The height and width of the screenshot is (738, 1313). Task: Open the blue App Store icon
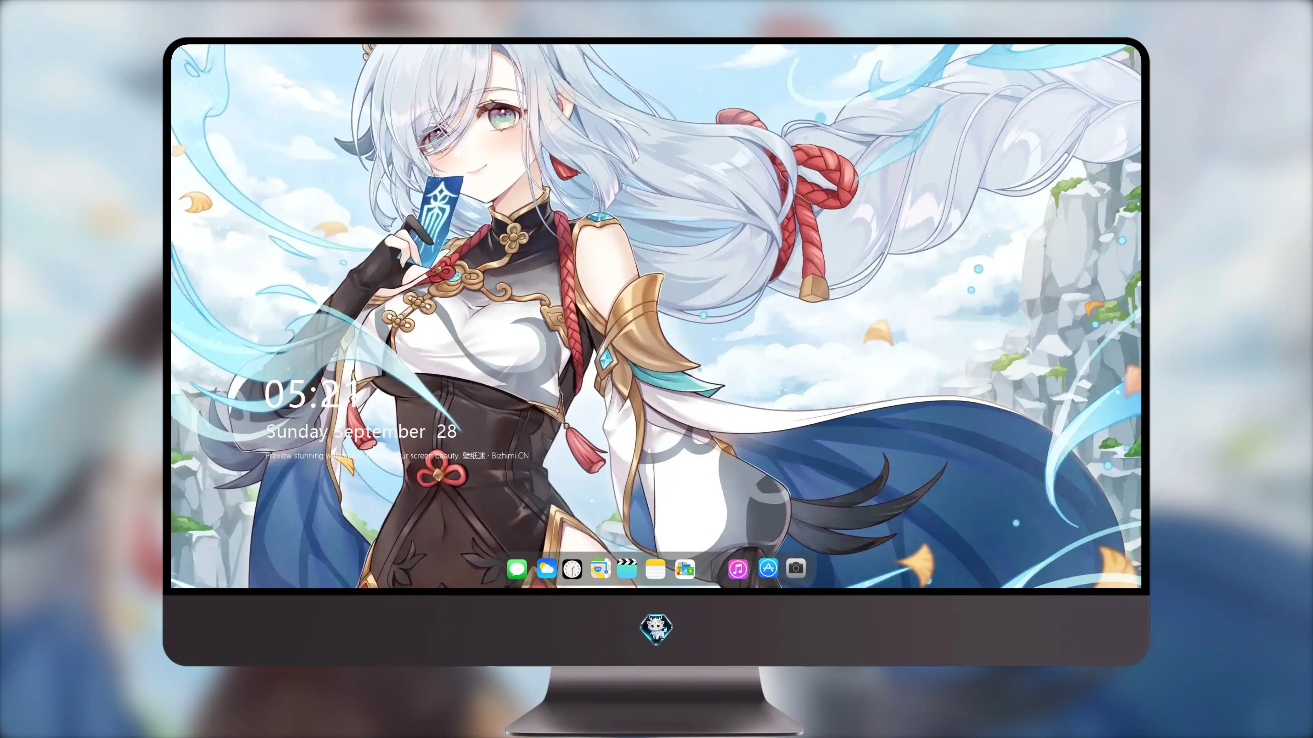768,568
